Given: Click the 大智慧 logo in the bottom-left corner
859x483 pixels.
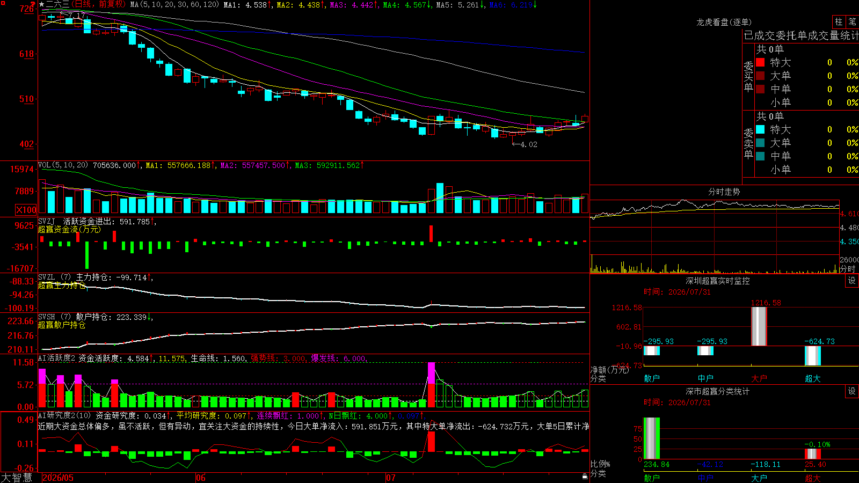Looking at the screenshot, I should pyautogui.click(x=17, y=478).
